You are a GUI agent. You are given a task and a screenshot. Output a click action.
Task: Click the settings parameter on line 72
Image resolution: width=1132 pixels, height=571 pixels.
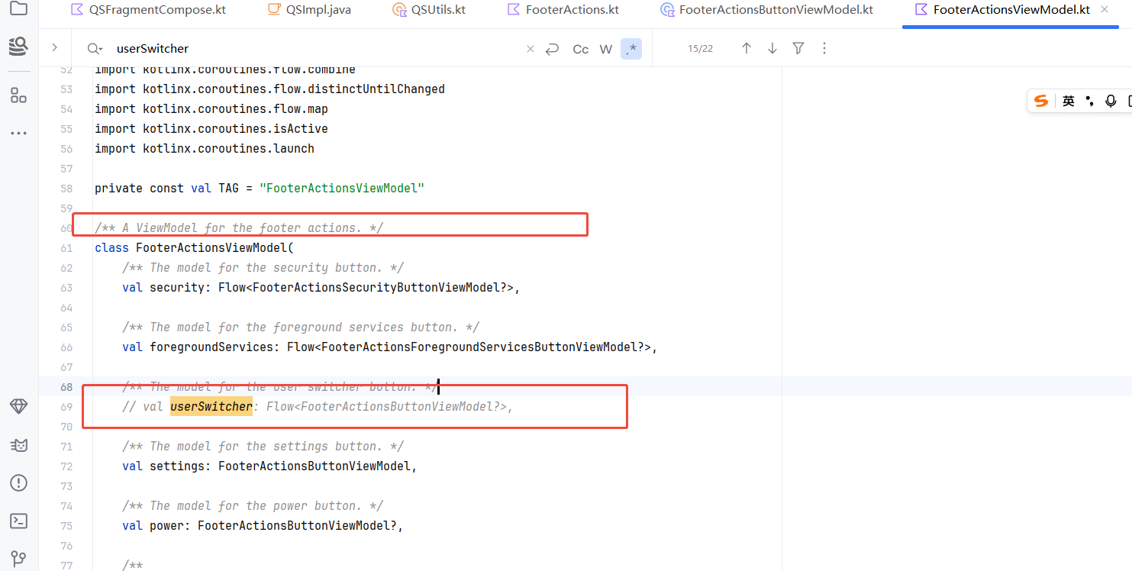177,466
